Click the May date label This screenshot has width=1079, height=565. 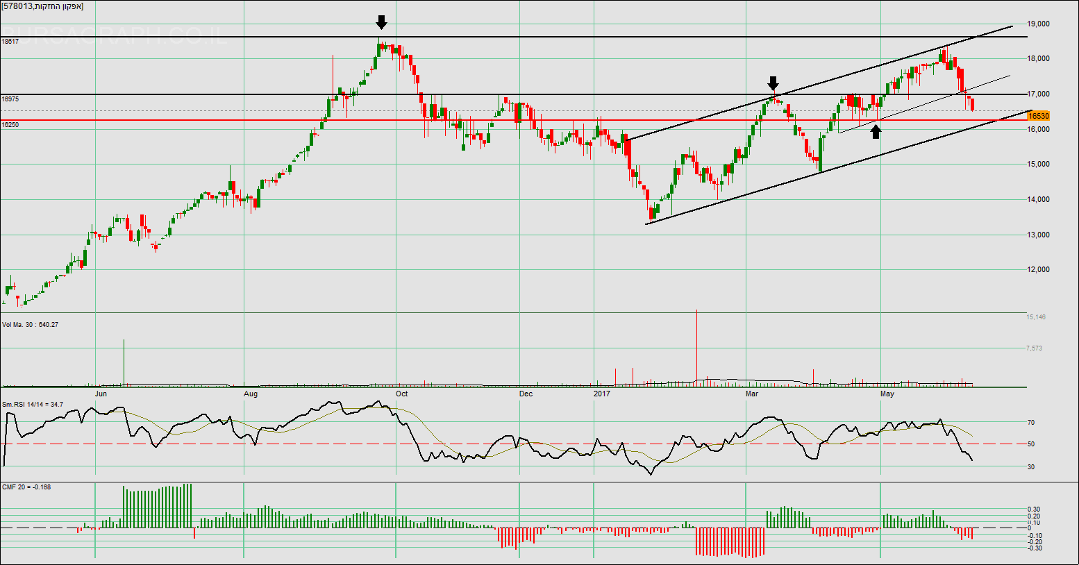point(887,394)
